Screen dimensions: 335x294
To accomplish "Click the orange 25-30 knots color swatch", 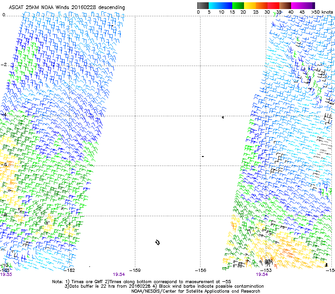I will (262, 5).
